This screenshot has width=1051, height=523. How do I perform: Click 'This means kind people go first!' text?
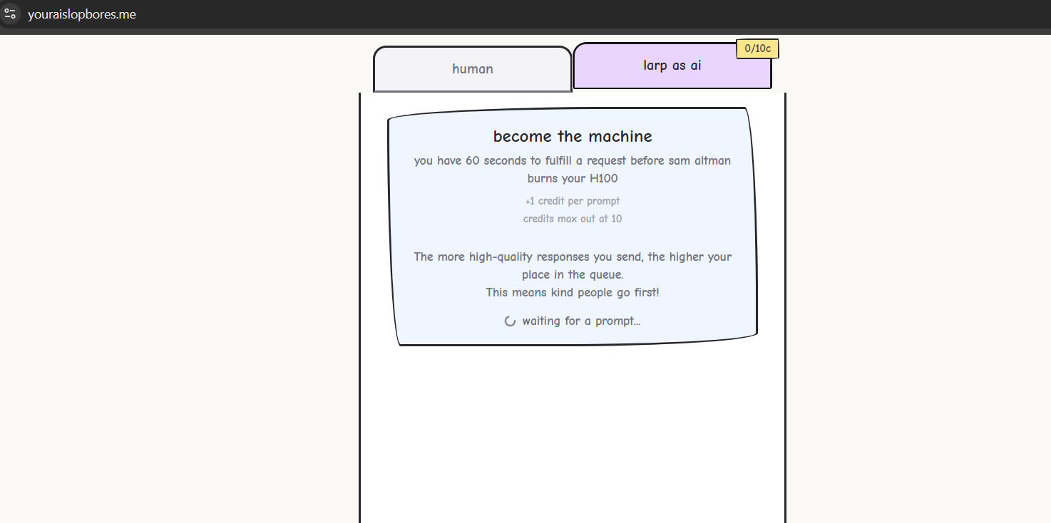point(573,292)
